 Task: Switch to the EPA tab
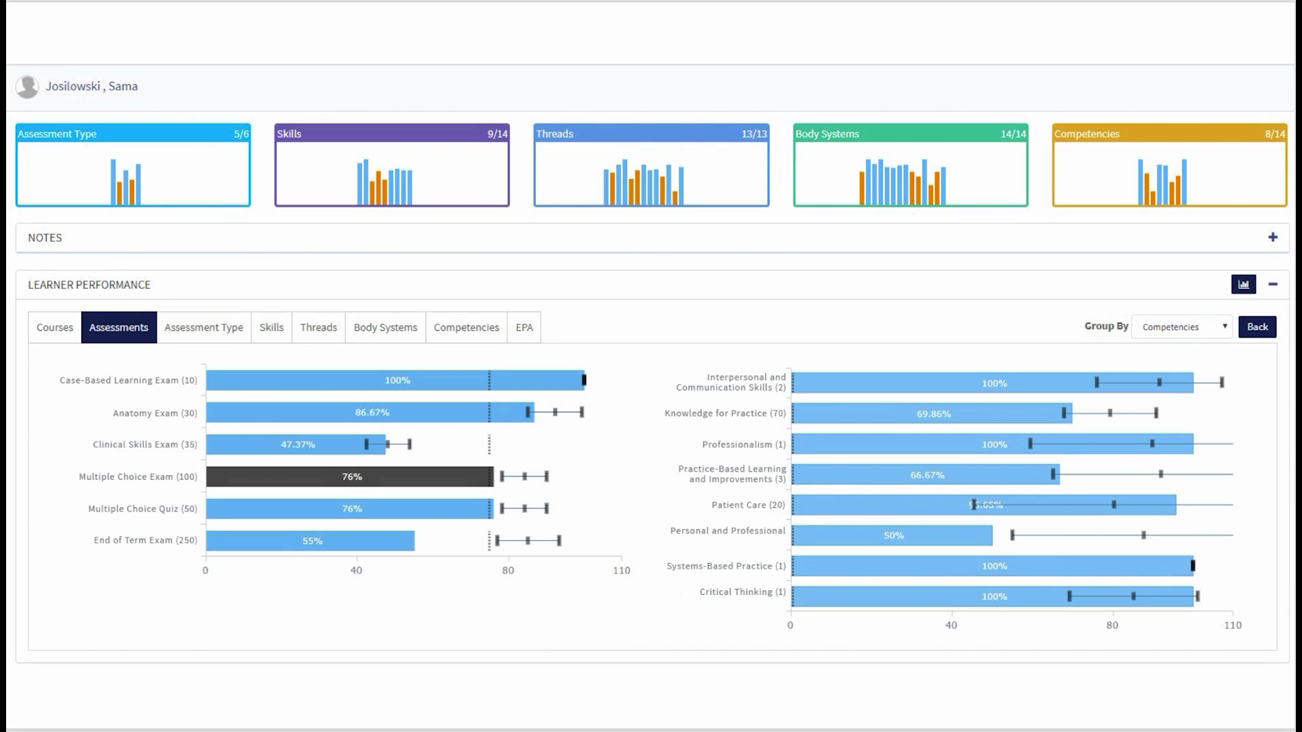(x=524, y=327)
